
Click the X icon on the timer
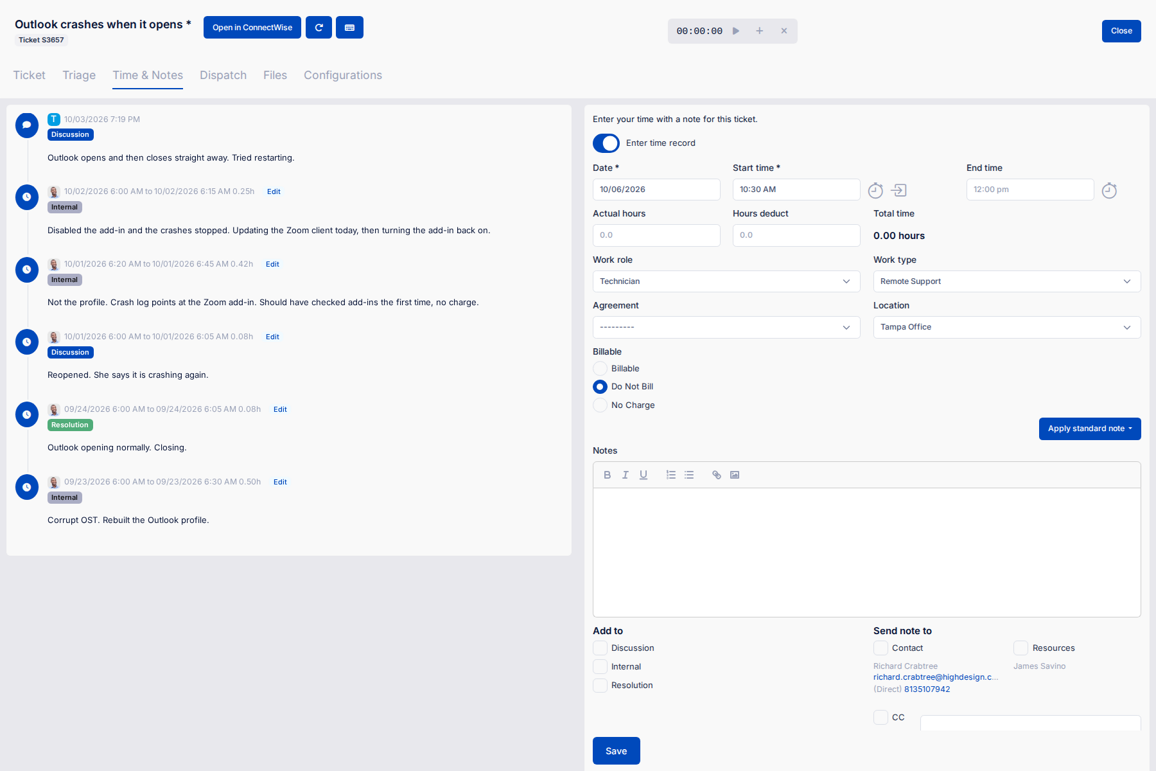point(784,31)
